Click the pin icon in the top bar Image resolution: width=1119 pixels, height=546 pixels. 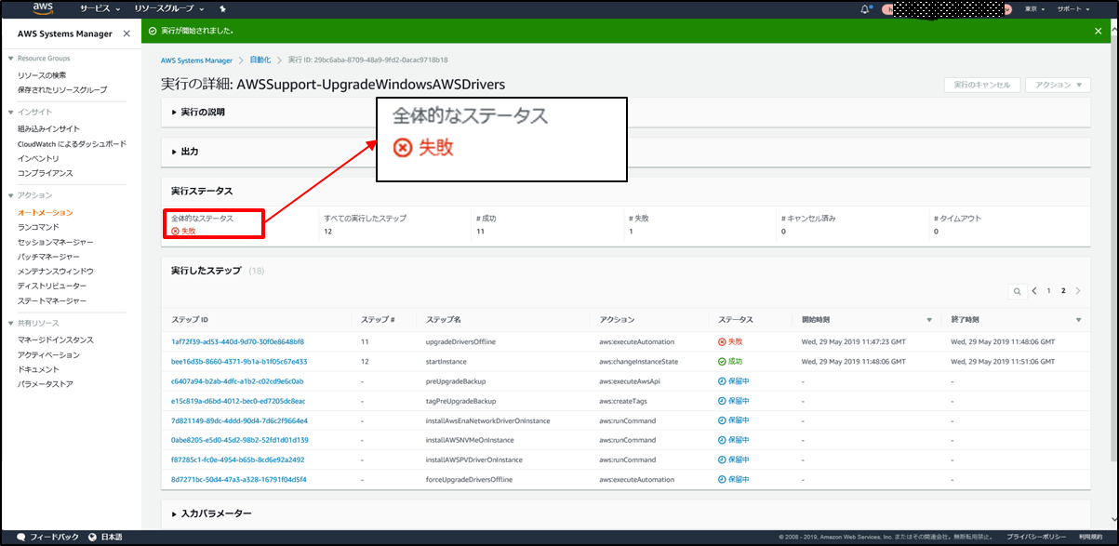tap(222, 8)
